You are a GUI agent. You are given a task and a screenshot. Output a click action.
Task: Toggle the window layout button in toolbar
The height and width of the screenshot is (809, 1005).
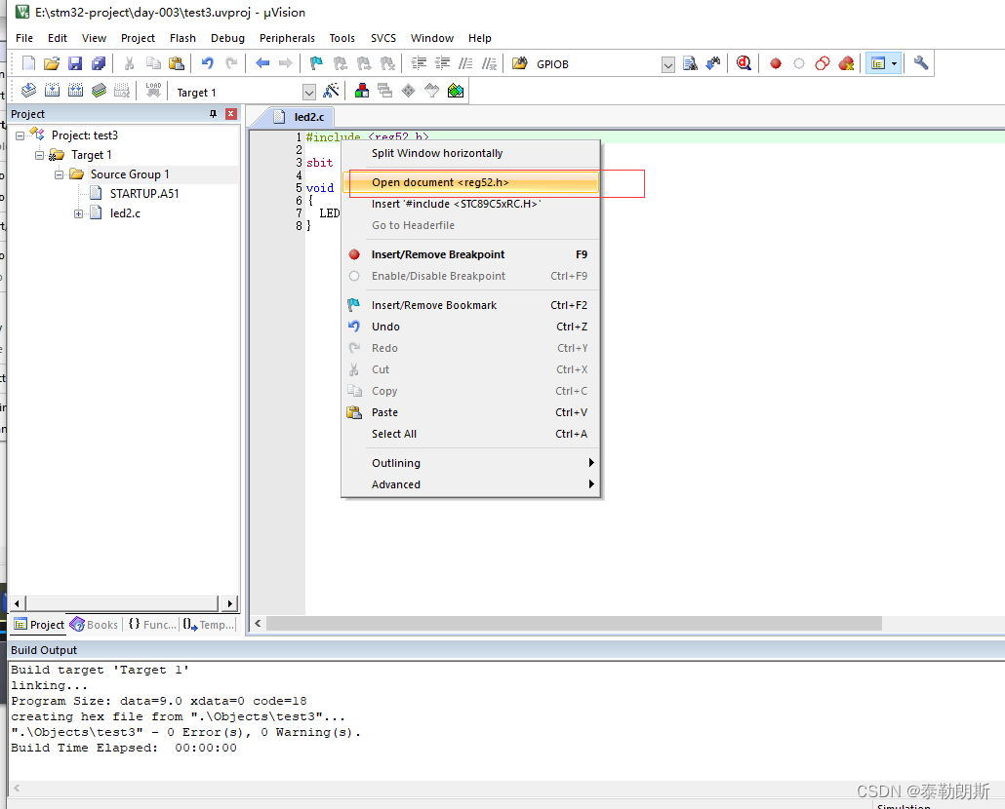tap(877, 63)
